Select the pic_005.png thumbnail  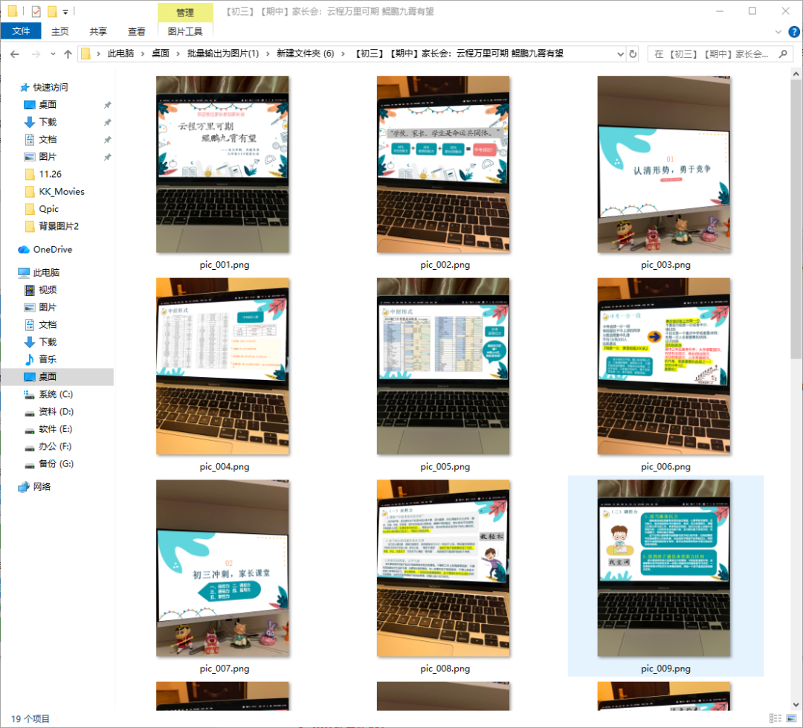444,366
